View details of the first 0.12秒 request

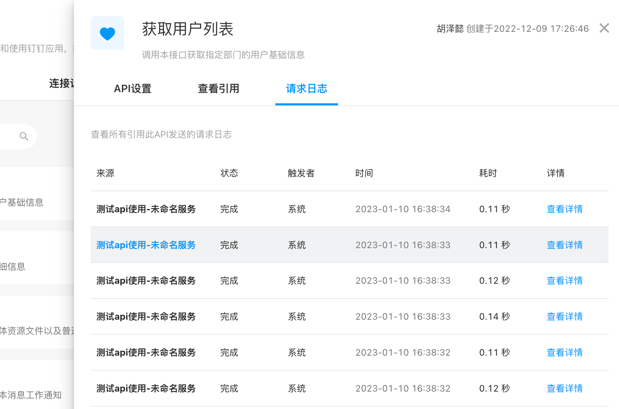pos(564,280)
